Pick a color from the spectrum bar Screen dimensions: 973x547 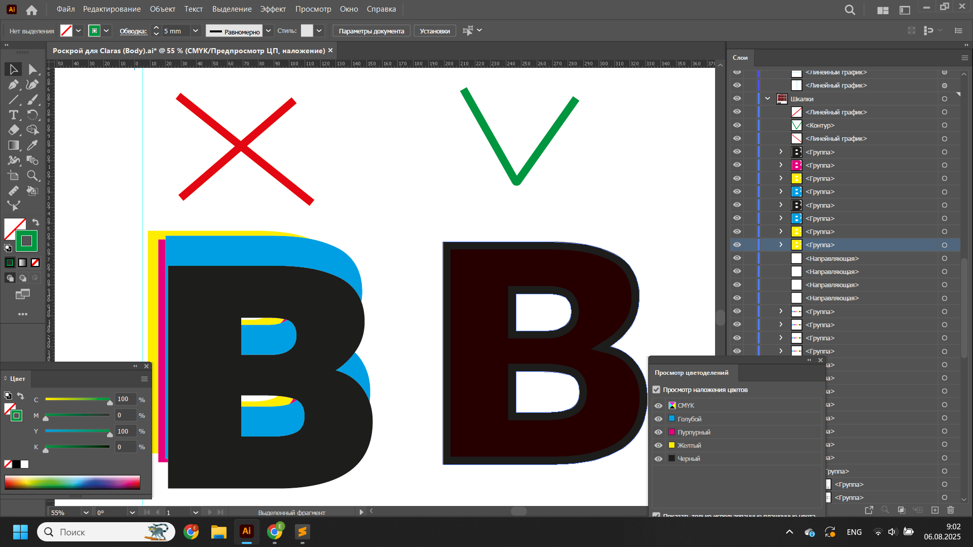tap(72, 482)
